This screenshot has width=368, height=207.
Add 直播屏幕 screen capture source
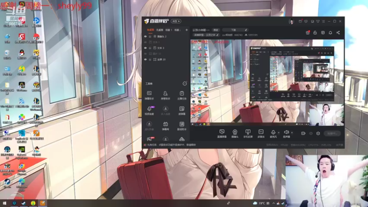(222, 133)
